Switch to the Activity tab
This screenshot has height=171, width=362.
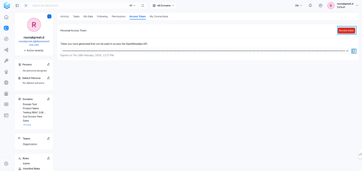(65, 16)
